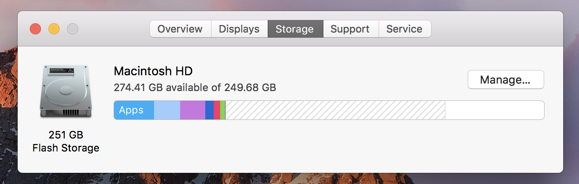
Task: Go to the Support tab
Action: [x=350, y=29]
